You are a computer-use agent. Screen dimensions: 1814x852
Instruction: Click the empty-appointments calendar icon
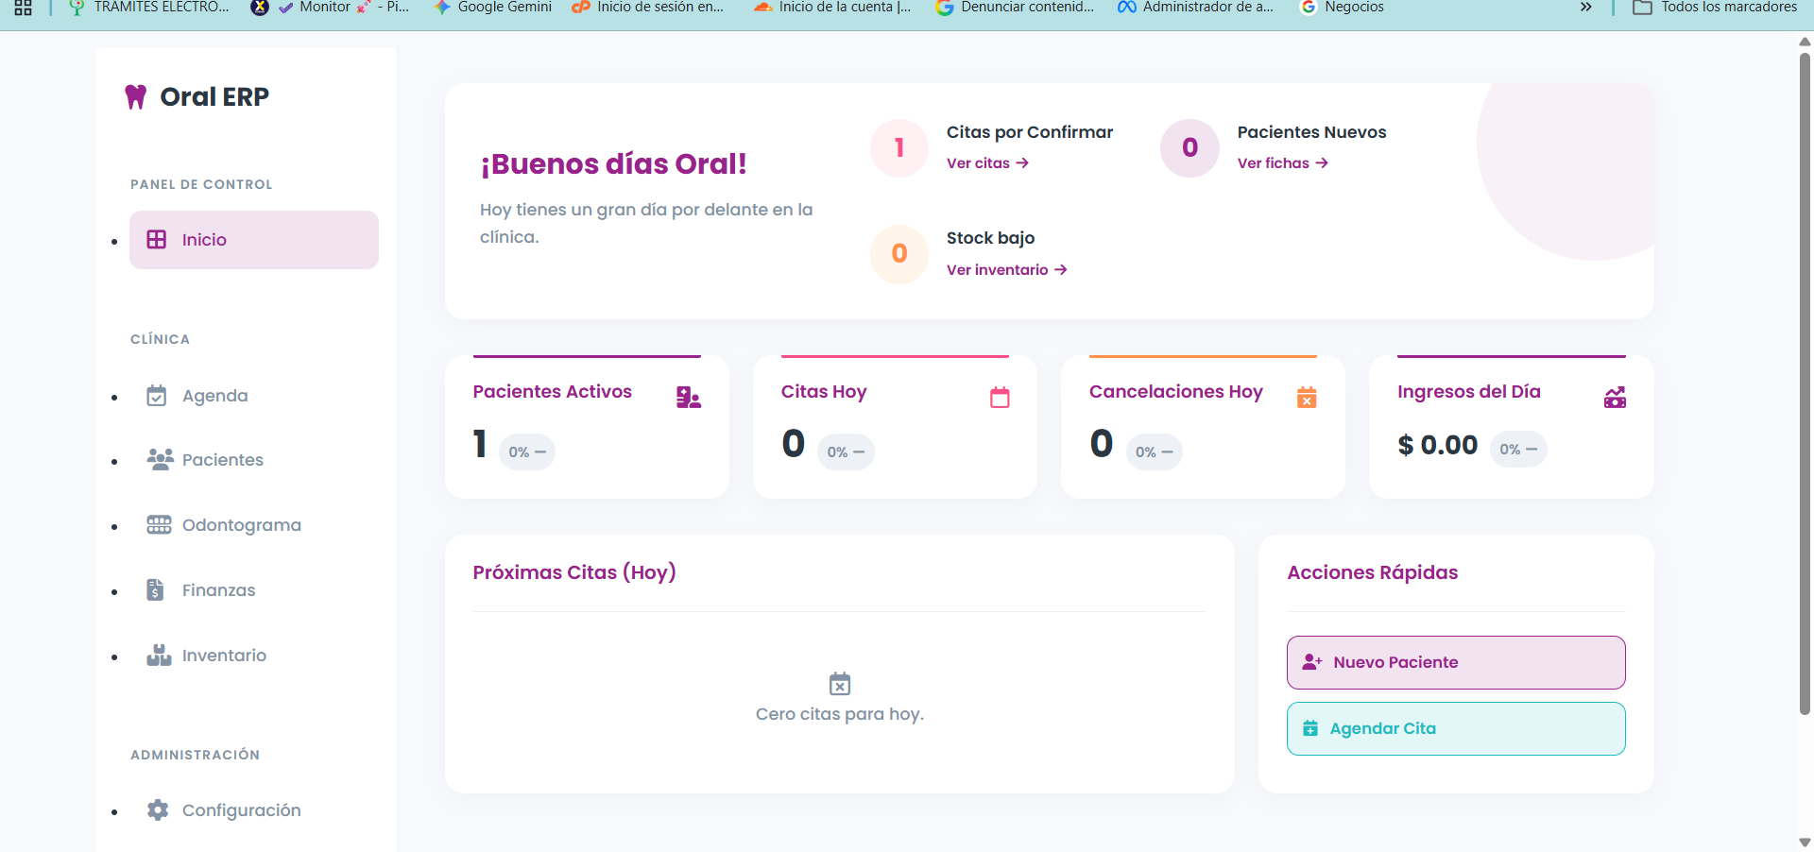(x=840, y=684)
